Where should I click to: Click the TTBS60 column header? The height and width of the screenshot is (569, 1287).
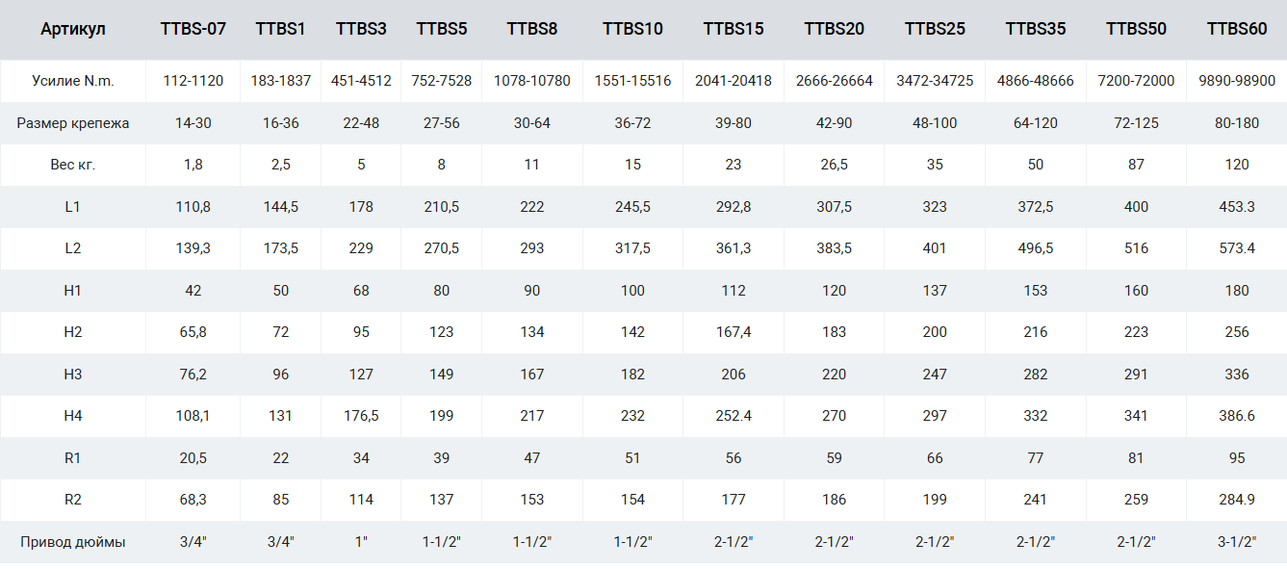pos(1236,29)
